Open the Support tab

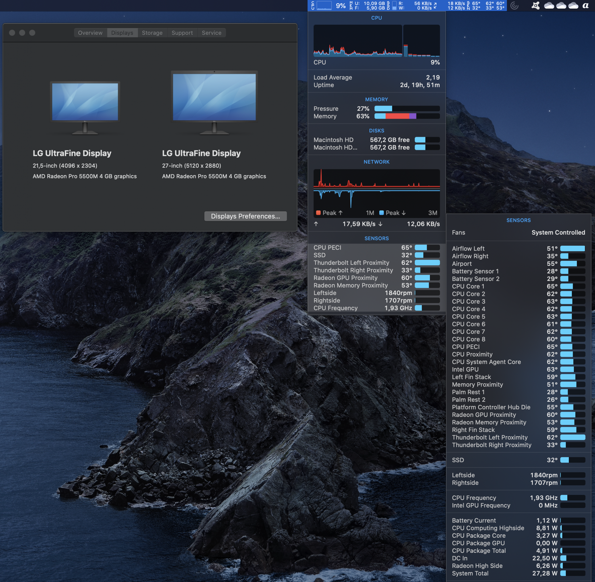182,33
